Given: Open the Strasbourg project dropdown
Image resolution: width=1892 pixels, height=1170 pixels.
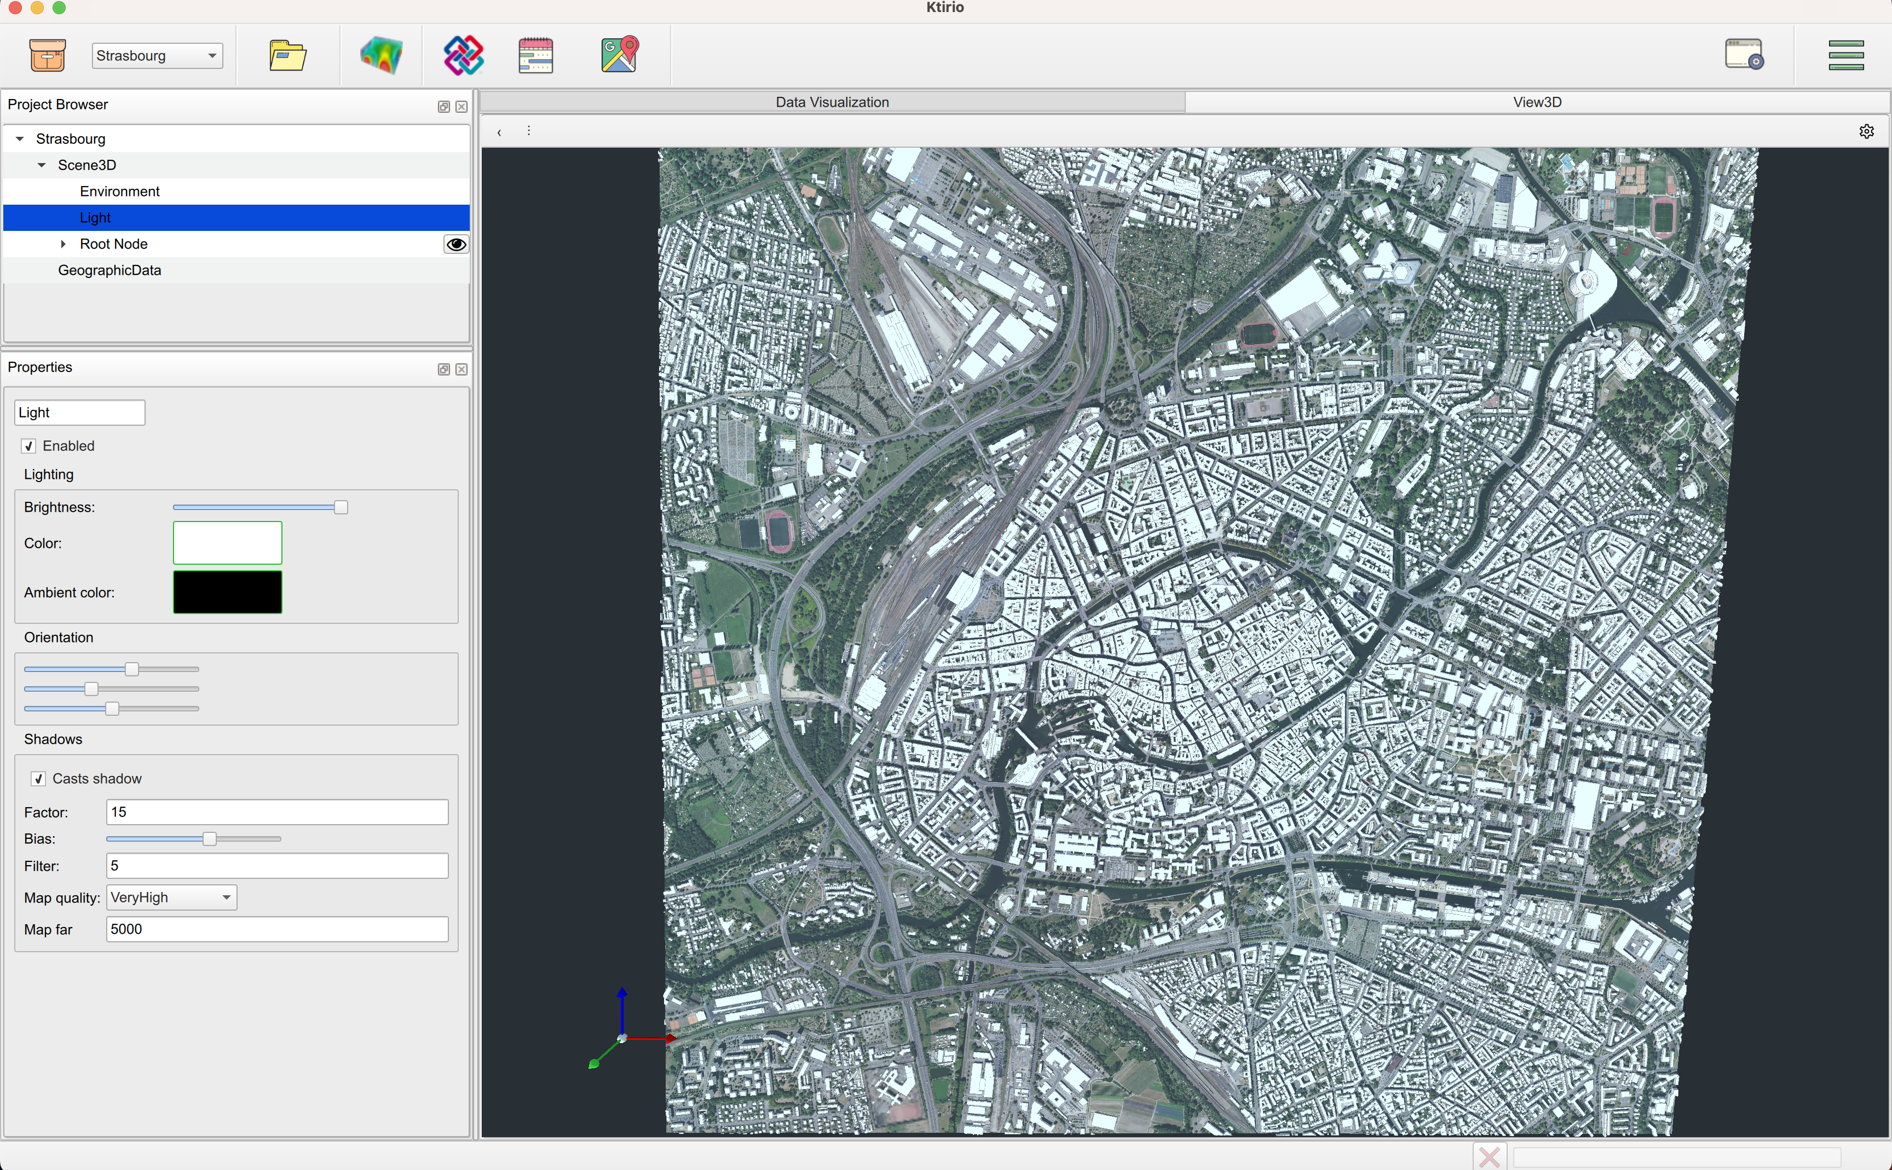Looking at the screenshot, I should click(157, 56).
